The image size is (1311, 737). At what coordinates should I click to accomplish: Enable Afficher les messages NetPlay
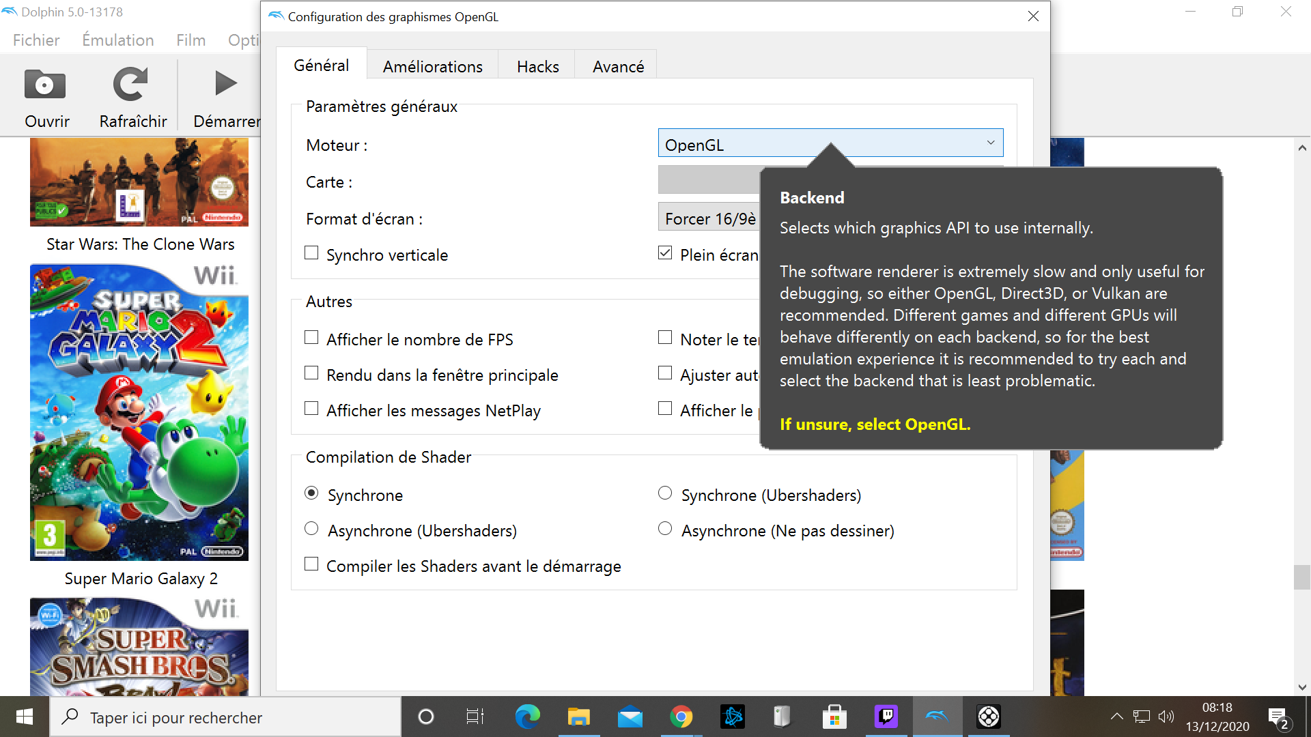[x=311, y=409]
